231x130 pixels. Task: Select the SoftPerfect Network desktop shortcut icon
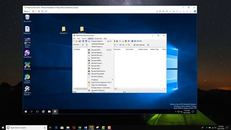tap(27, 91)
